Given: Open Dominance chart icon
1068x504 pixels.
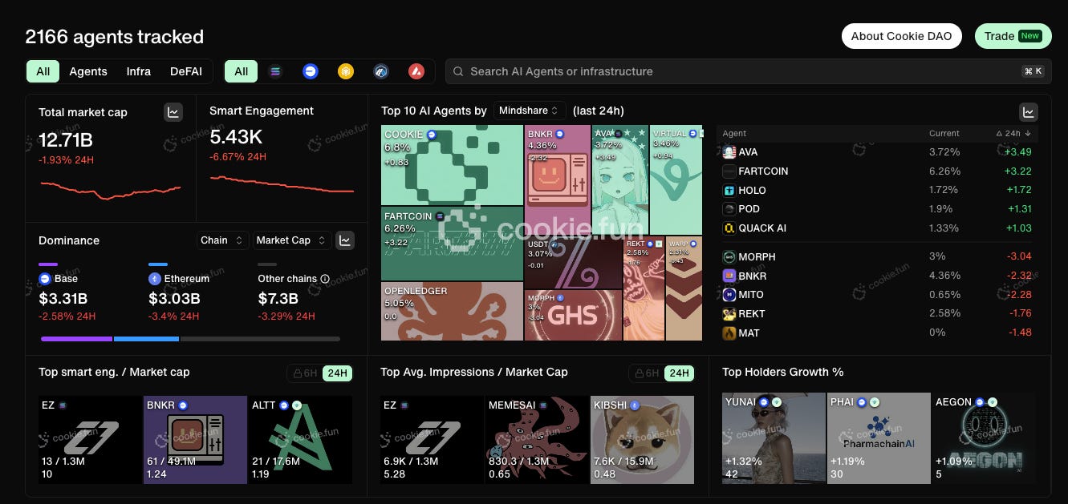Looking at the screenshot, I should [x=345, y=240].
